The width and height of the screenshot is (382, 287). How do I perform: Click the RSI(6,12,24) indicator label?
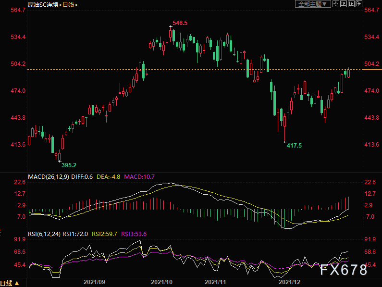coord(44,234)
